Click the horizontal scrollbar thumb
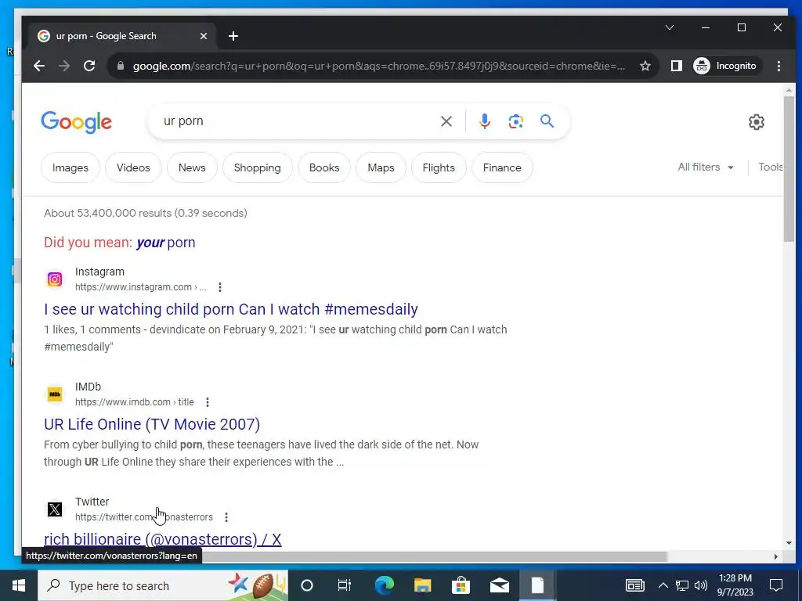802x601 pixels. [x=435, y=556]
